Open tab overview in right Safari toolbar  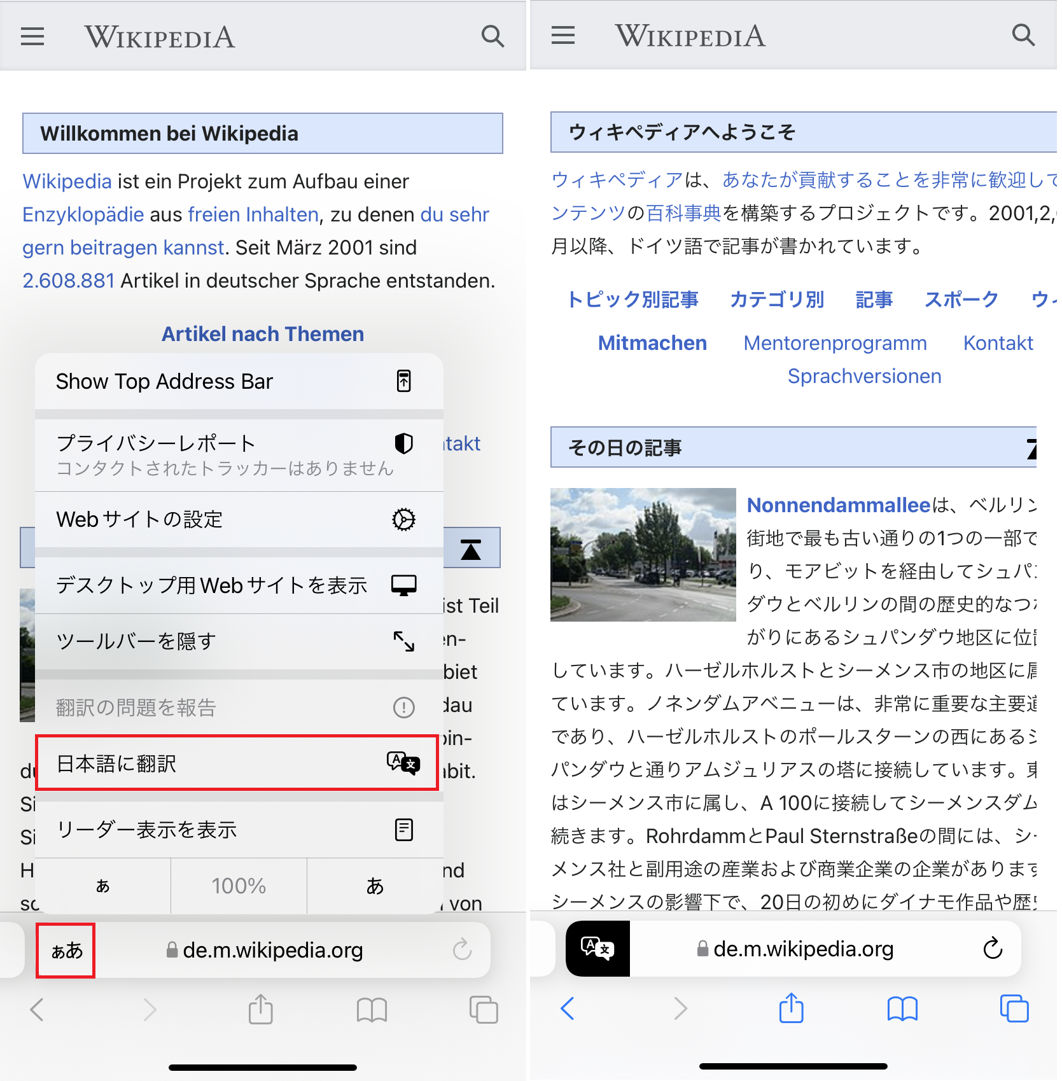click(x=1014, y=1008)
